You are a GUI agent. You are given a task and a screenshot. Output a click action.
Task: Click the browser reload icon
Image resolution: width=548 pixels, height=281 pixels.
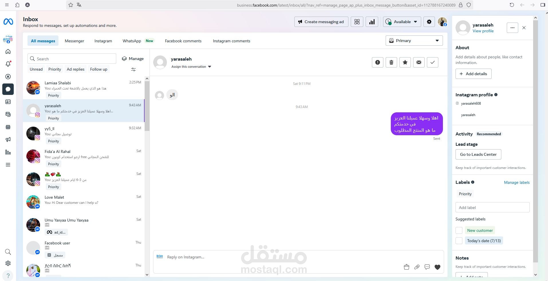pyautogui.click(x=512, y=5)
